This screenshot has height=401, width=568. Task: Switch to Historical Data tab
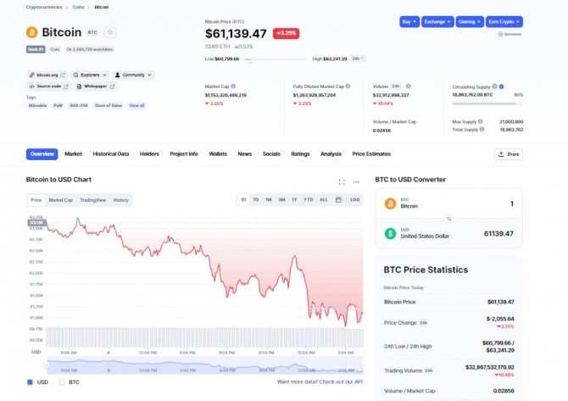pyautogui.click(x=111, y=154)
